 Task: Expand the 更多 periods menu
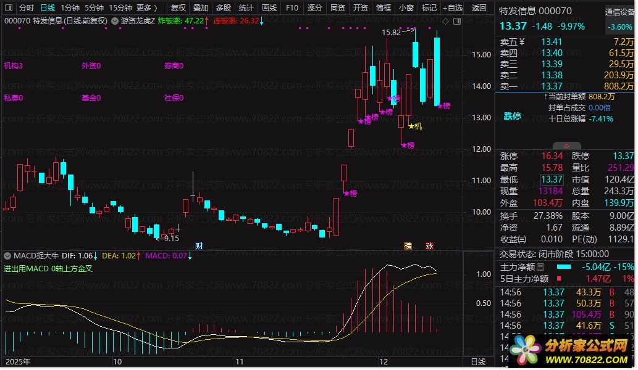pos(146,8)
